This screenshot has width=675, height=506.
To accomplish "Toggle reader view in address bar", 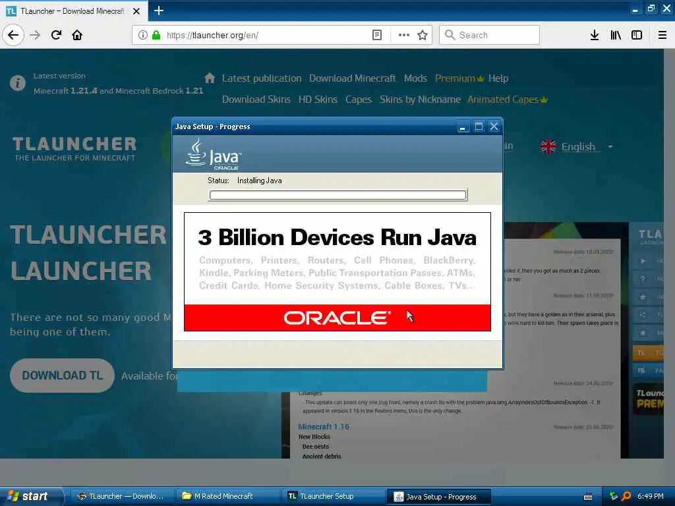I will click(x=377, y=35).
